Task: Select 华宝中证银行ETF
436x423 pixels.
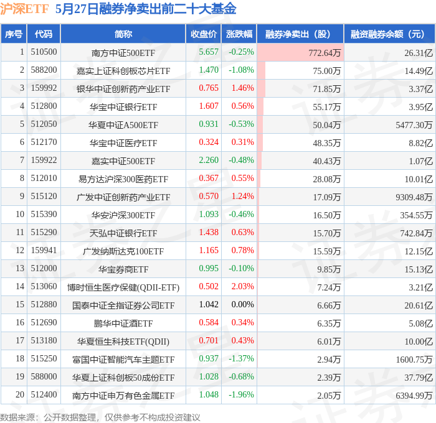Action: [x=123, y=107]
